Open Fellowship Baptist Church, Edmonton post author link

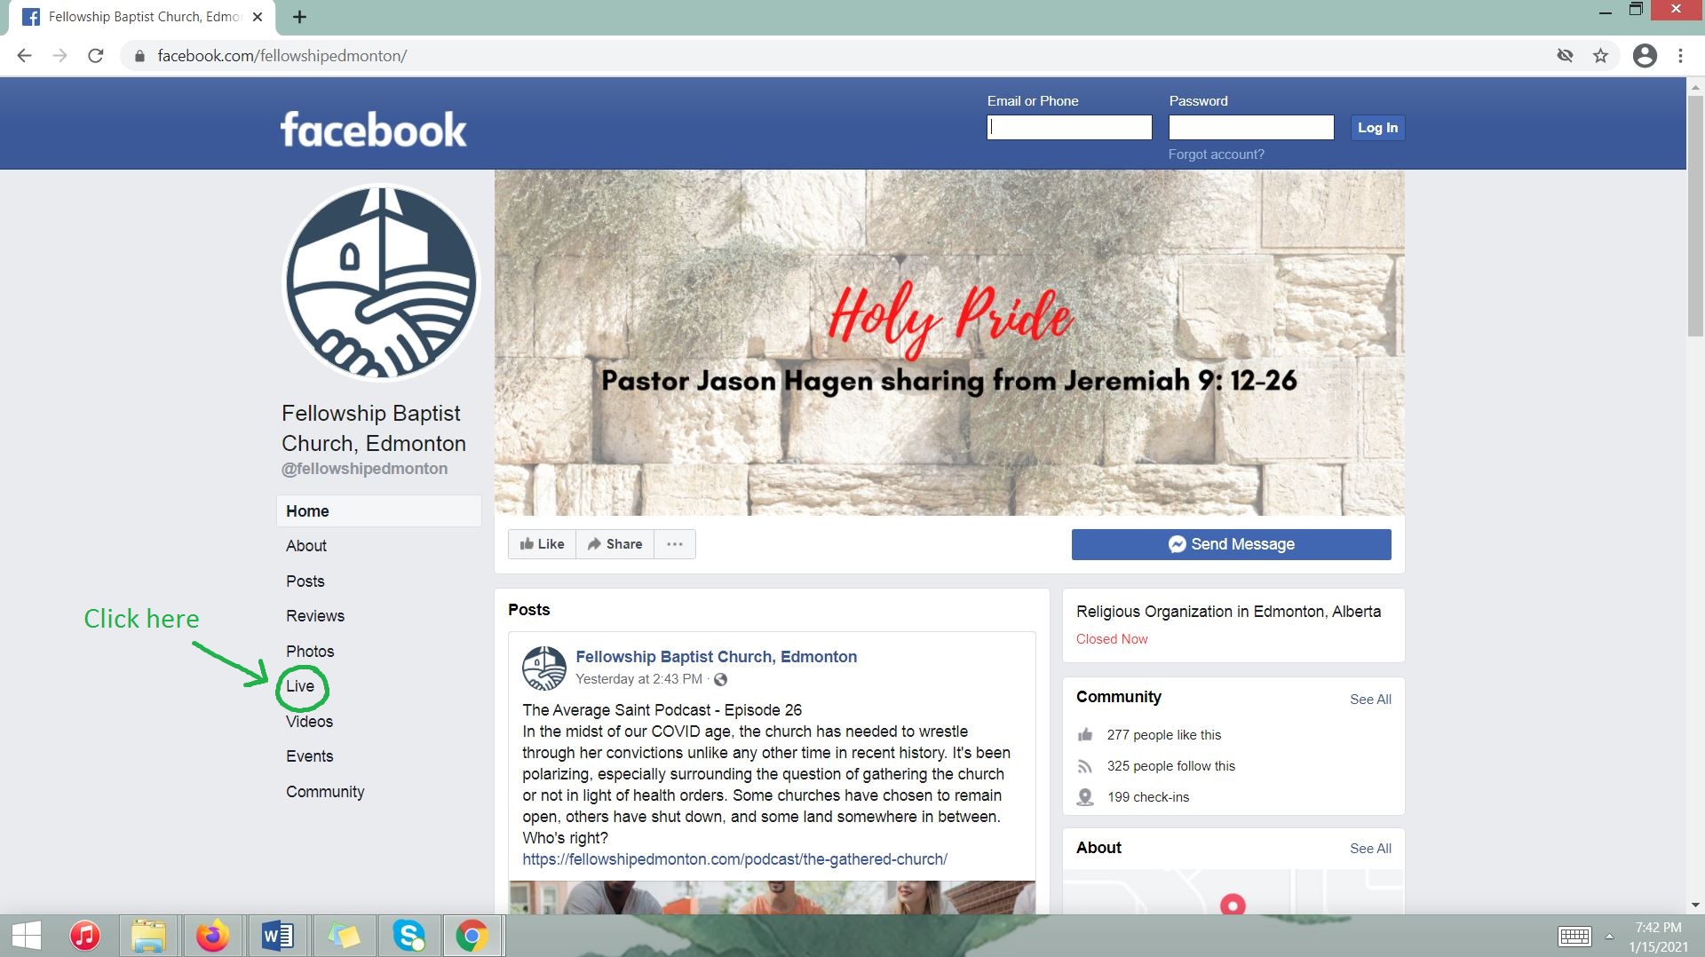point(716,657)
